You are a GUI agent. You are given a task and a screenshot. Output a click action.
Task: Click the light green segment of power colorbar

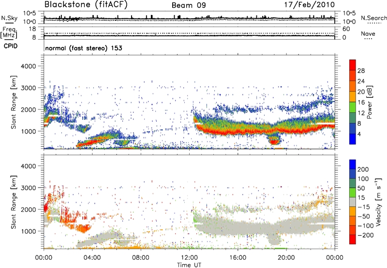pyautogui.click(x=353, y=107)
